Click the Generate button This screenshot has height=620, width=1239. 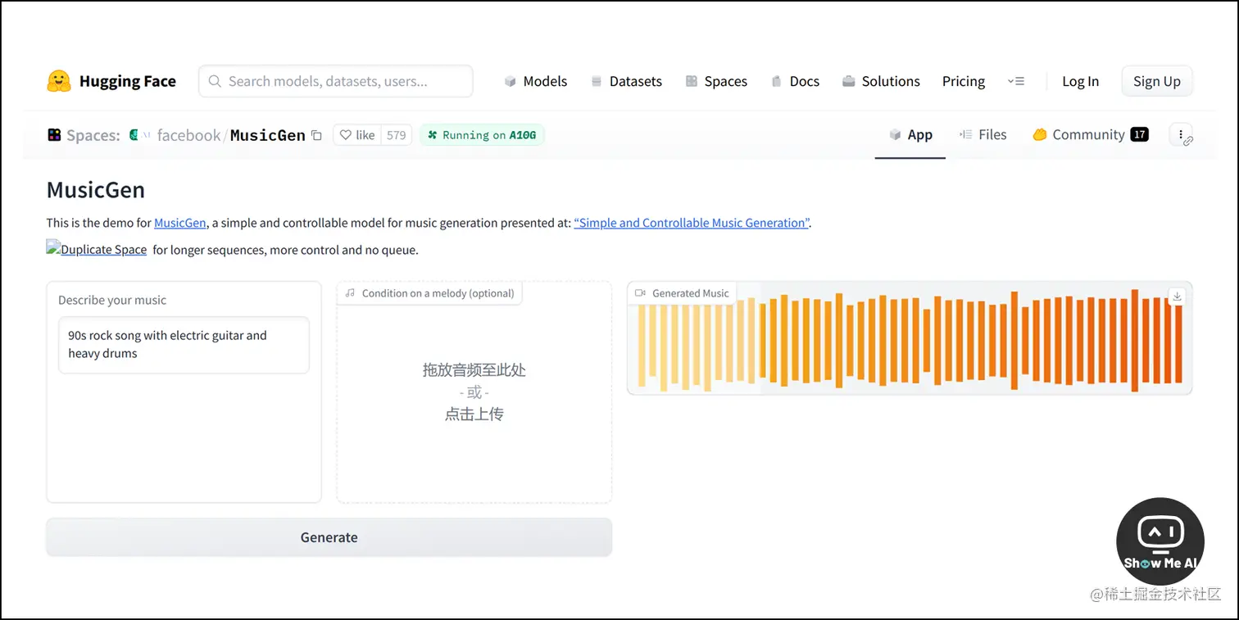click(329, 537)
